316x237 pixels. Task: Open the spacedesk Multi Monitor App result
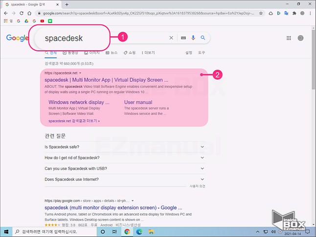106,80
